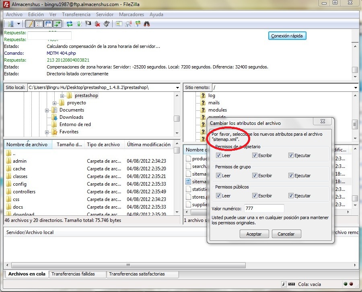Open Sitio local path dropdown
Viewport: 362px width, 292px height.
[177, 87]
